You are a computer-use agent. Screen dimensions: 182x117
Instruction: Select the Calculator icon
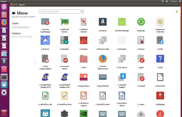pyautogui.click(x=65, y=40)
